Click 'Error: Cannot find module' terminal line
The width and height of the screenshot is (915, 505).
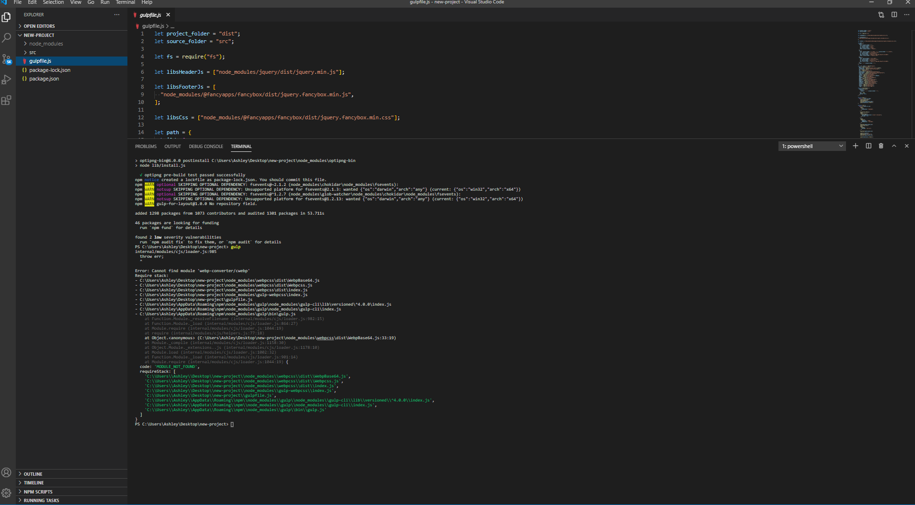(x=192, y=271)
